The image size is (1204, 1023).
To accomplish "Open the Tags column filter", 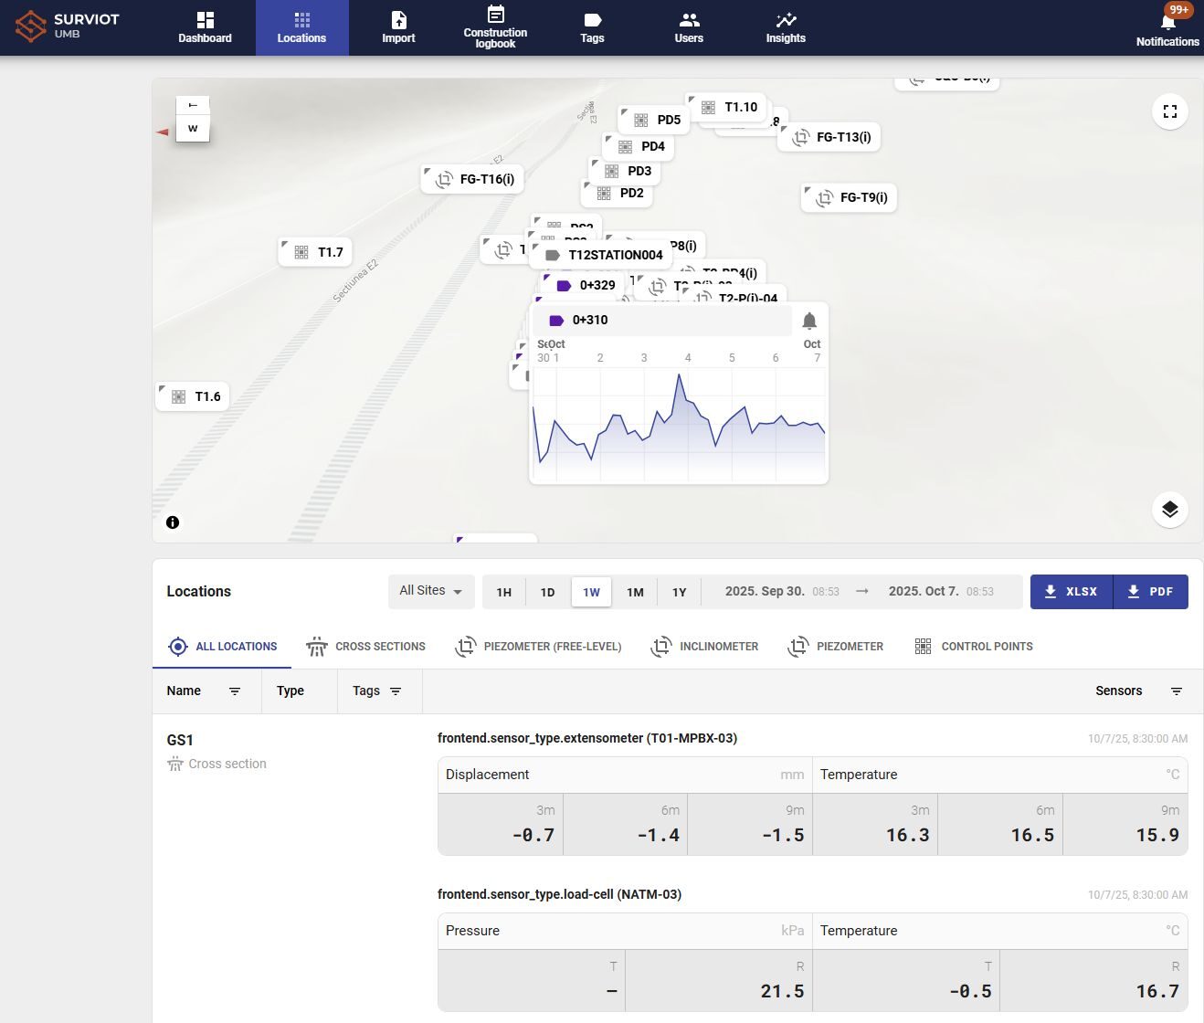I will click(396, 691).
